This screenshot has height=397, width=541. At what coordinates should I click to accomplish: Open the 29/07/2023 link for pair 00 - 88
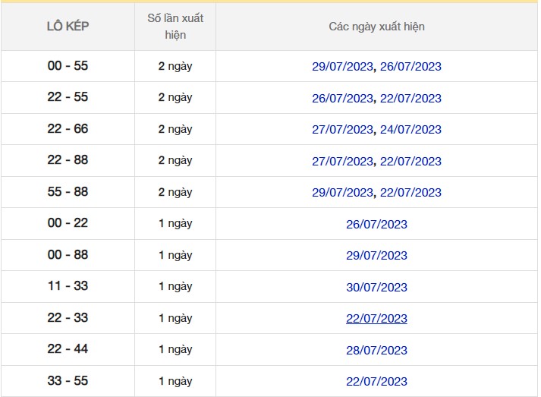(x=376, y=255)
